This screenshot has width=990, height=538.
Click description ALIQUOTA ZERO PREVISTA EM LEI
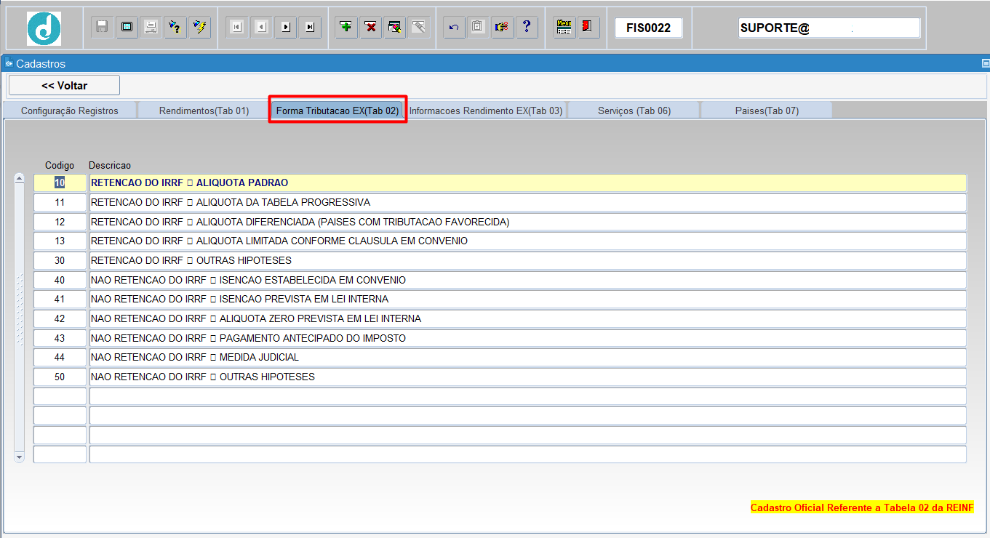click(x=528, y=318)
